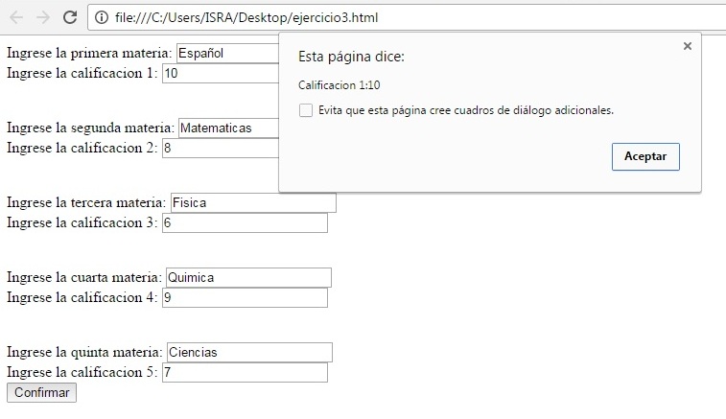Close the alert dialog with the X
Image resolution: width=726 pixels, height=419 pixels.
(687, 46)
